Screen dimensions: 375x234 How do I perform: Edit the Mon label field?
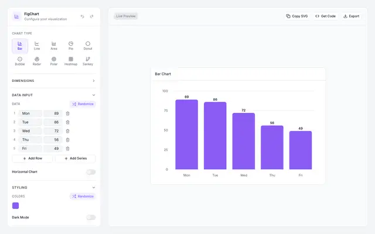(x=30, y=113)
